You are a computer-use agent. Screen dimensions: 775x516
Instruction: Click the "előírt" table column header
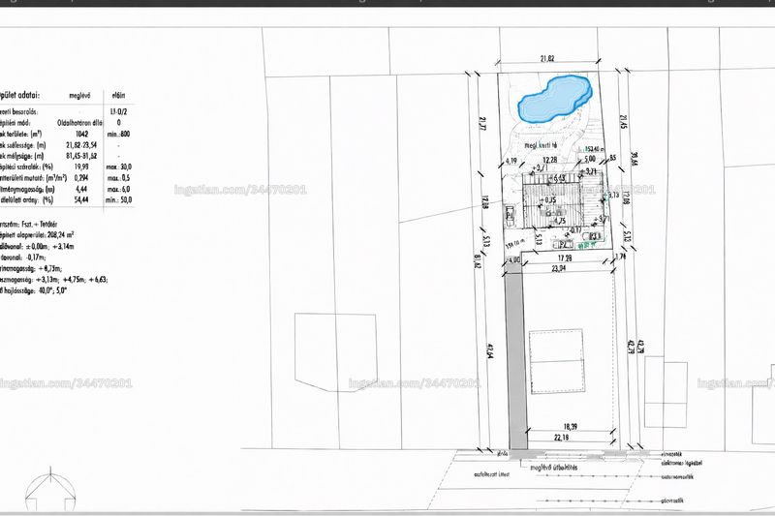click(x=118, y=95)
